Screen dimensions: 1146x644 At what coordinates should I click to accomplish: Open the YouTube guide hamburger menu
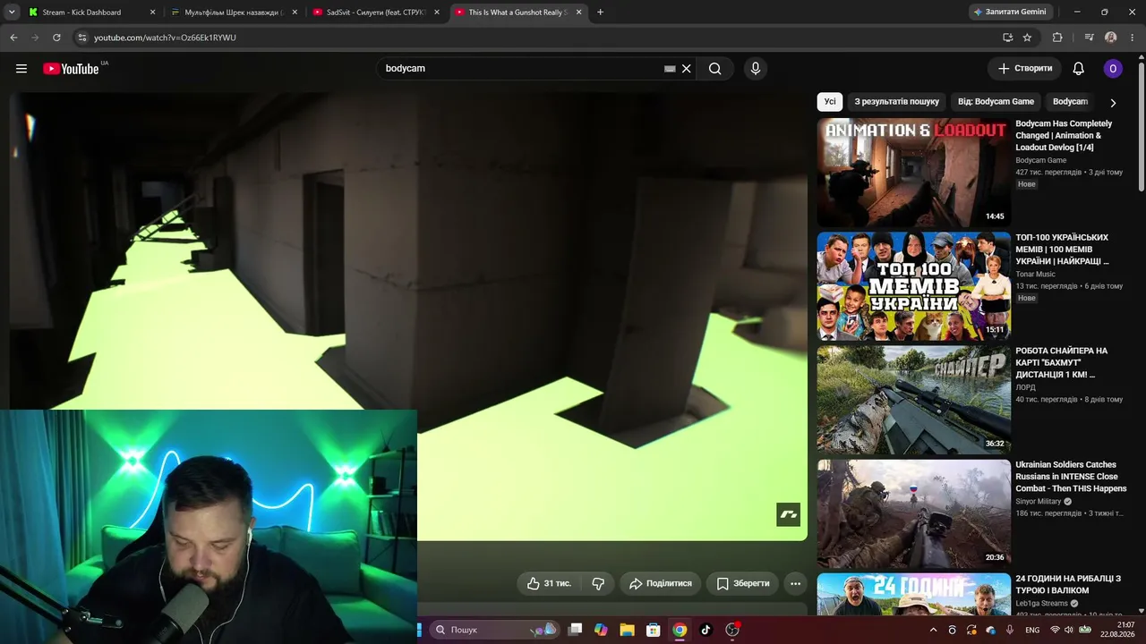(x=21, y=69)
